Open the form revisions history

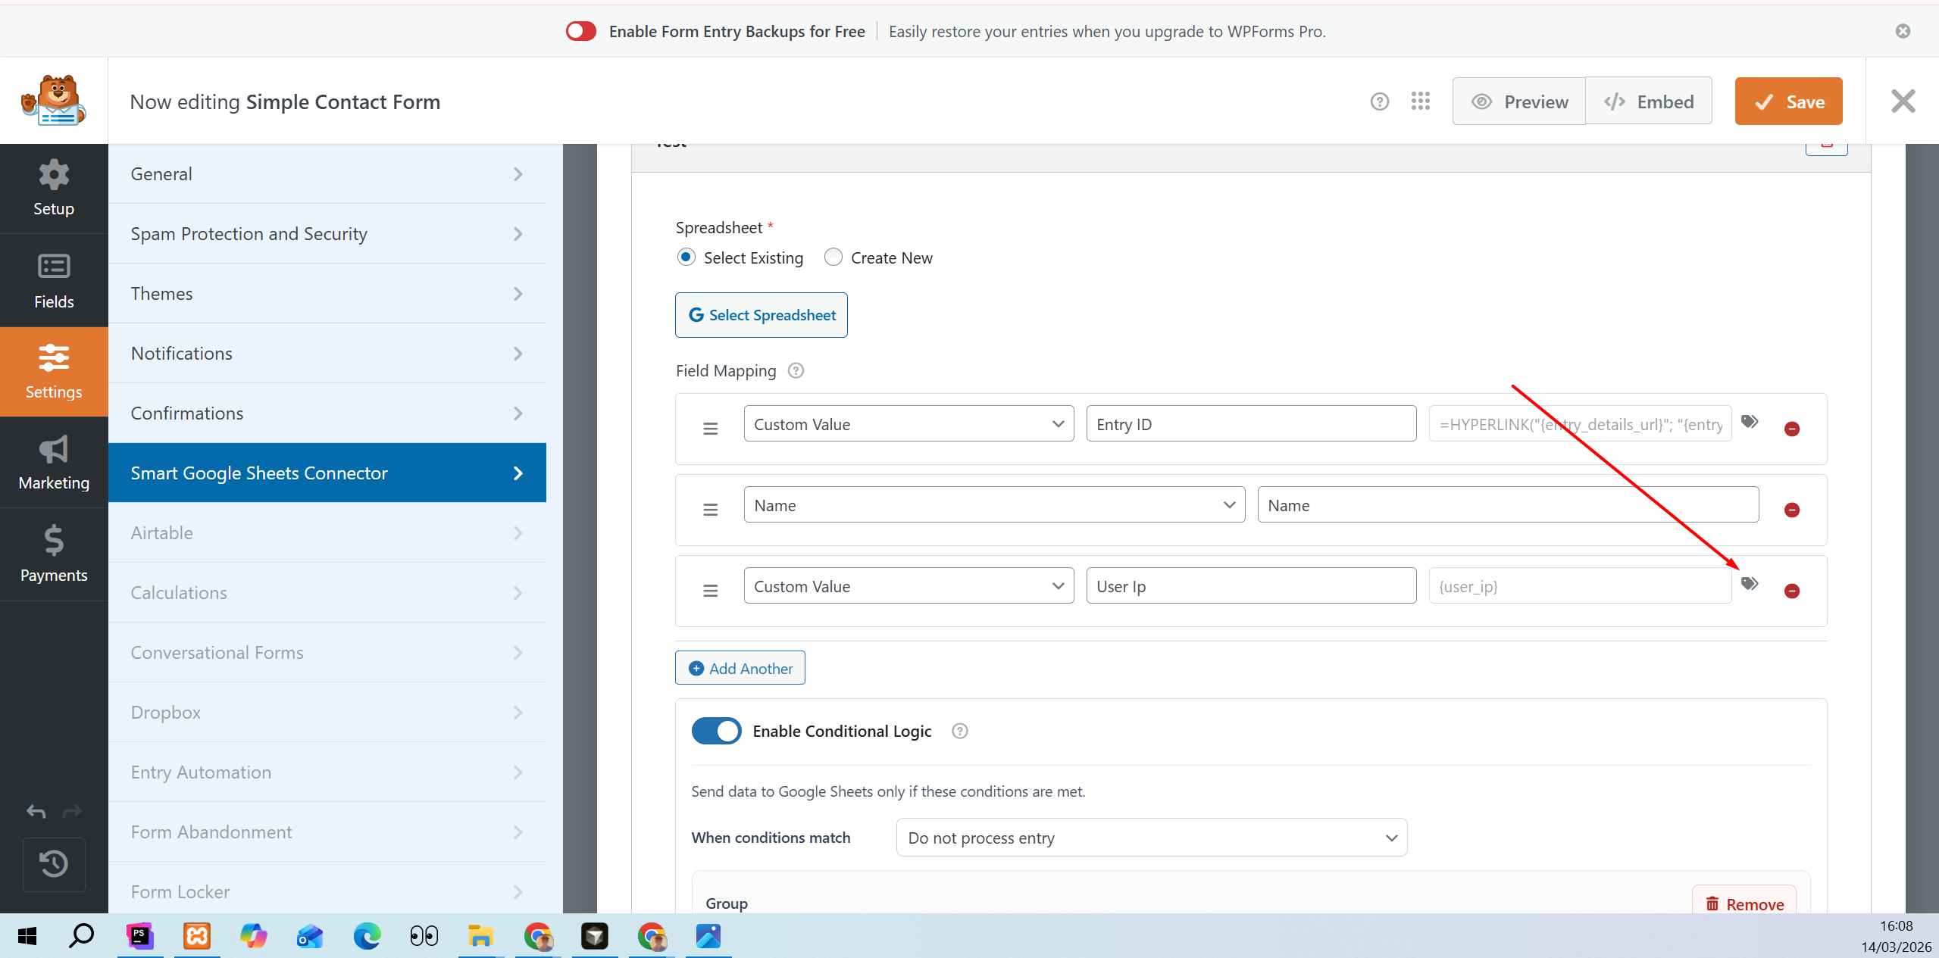(54, 864)
